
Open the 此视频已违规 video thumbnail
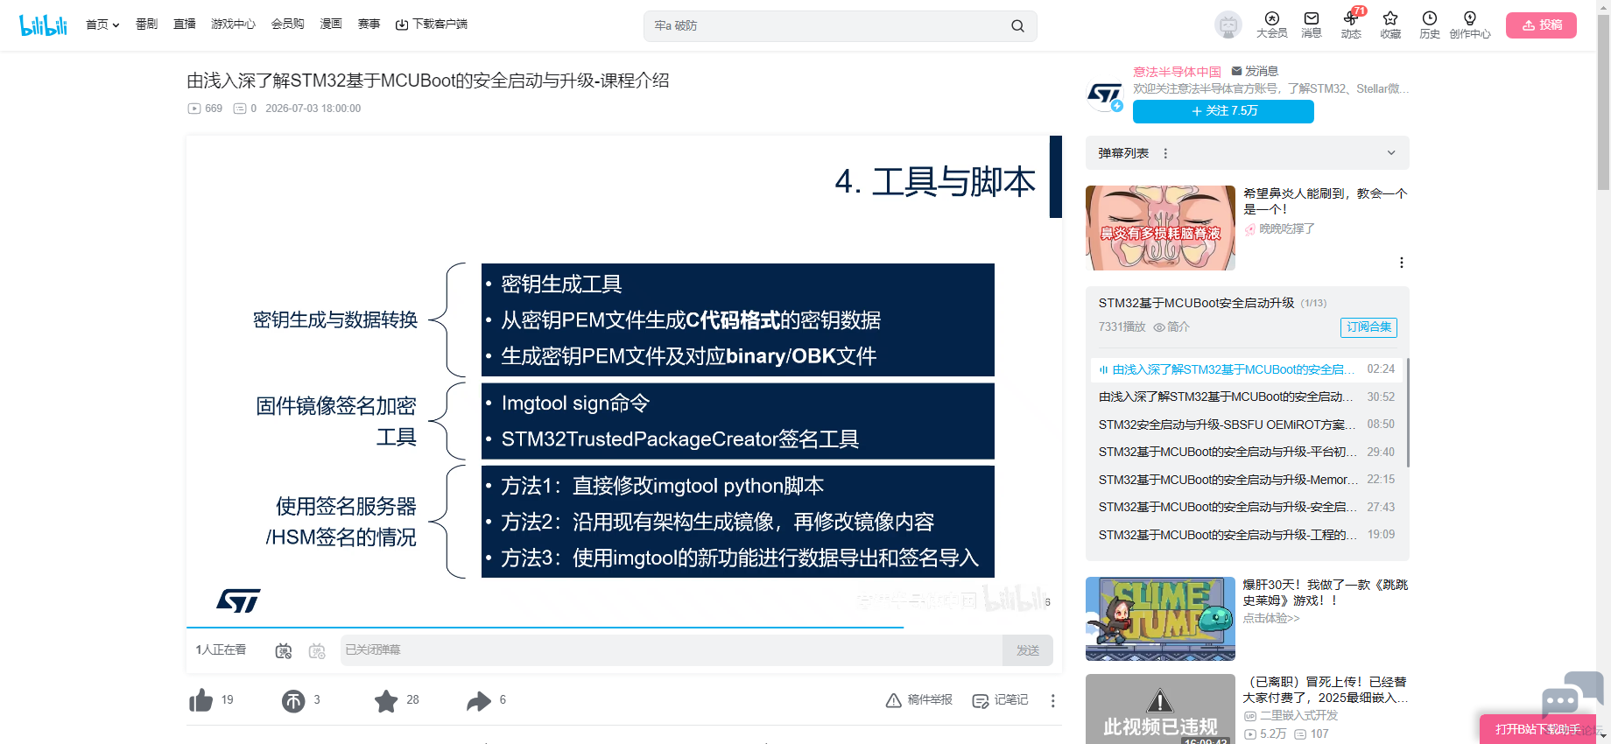point(1160,709)
